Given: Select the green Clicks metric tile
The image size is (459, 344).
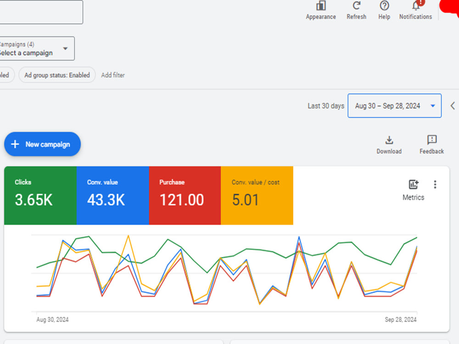Looking at the screenshot, I should pyautogui.click(x=40, y=195).
